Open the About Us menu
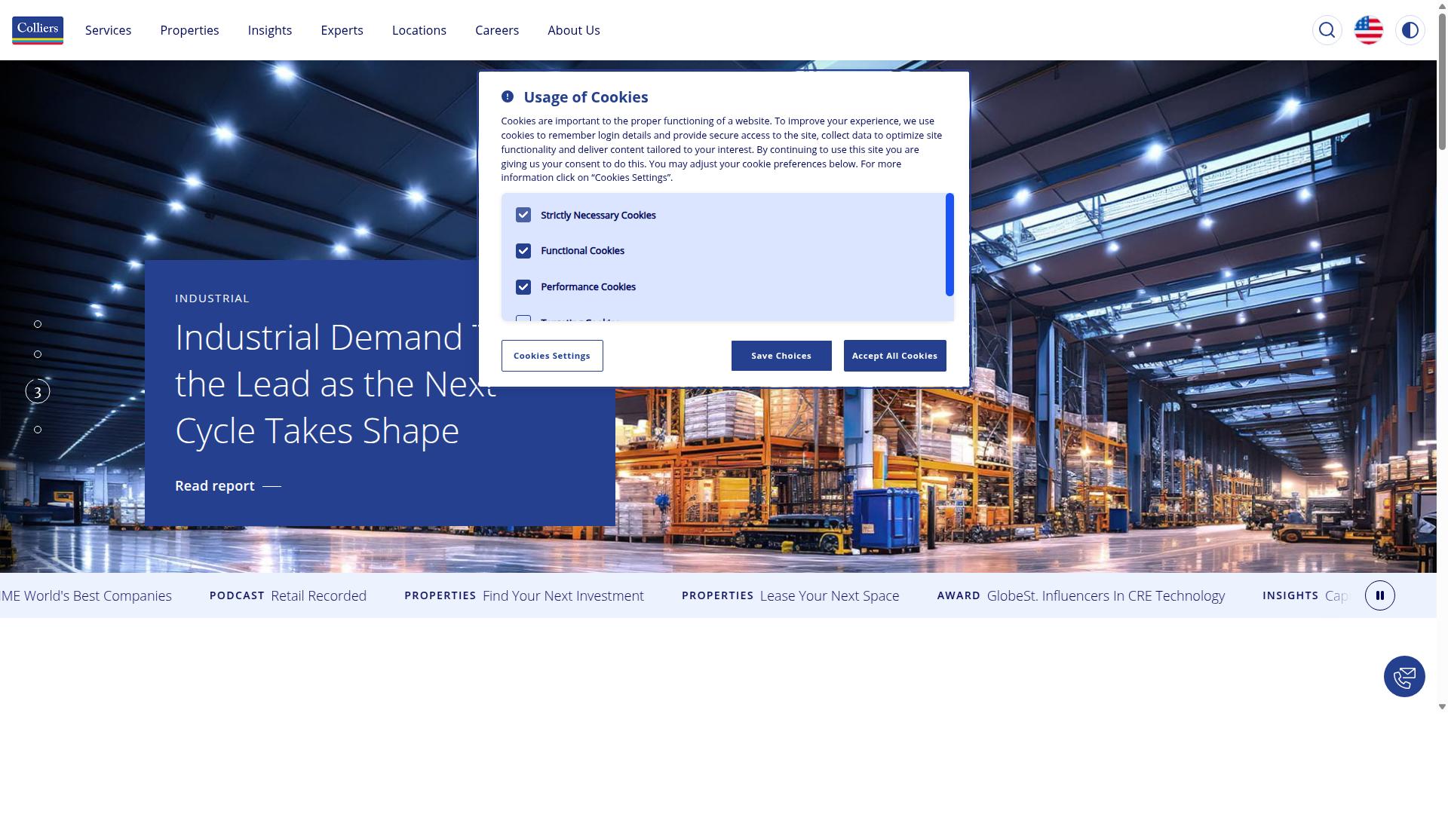Image resolution: width=1448 pixels, height=814 pixels. [574, 30]
